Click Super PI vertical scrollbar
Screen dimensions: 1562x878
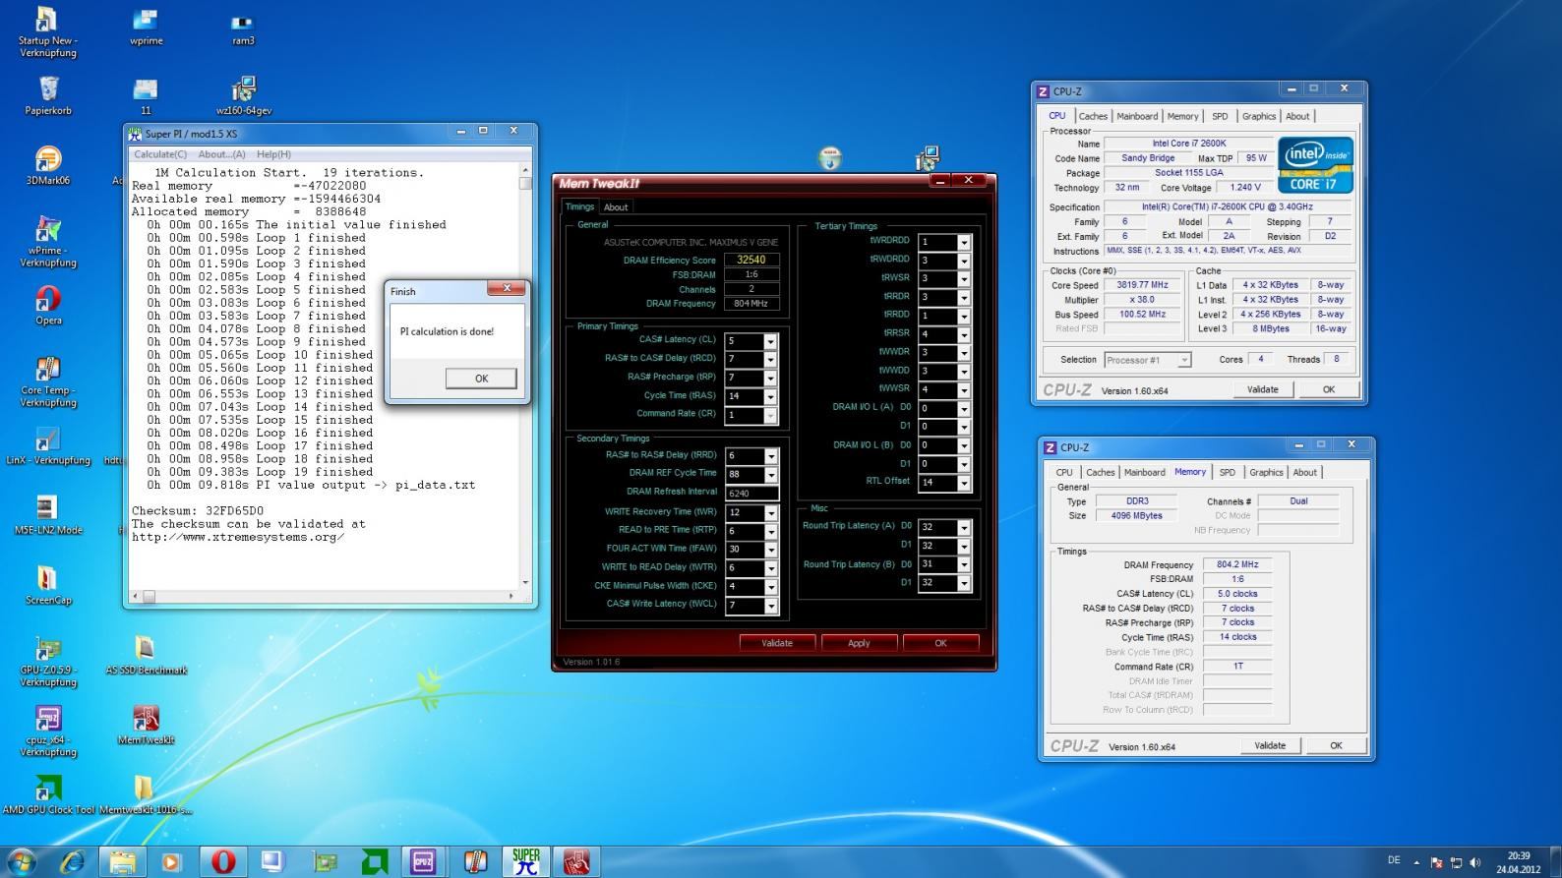[x=525, y=376]
